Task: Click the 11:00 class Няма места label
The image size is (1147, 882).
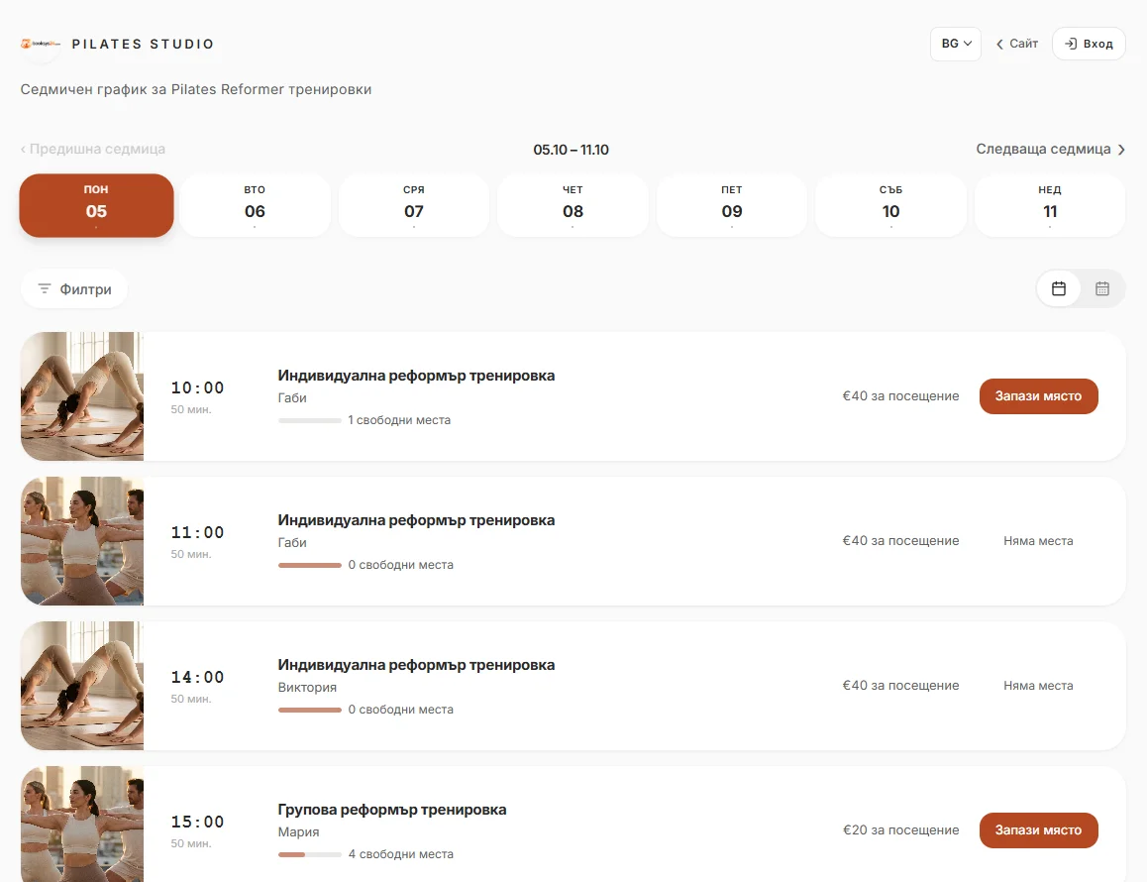Action: [x=1038, y=541]
